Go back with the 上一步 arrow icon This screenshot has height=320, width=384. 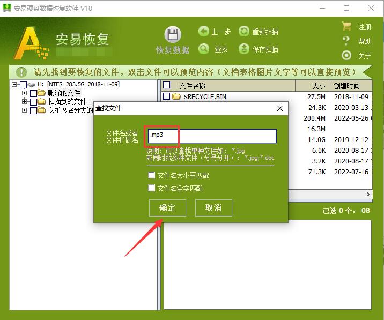pyautogui.click(x=203, y=31)
